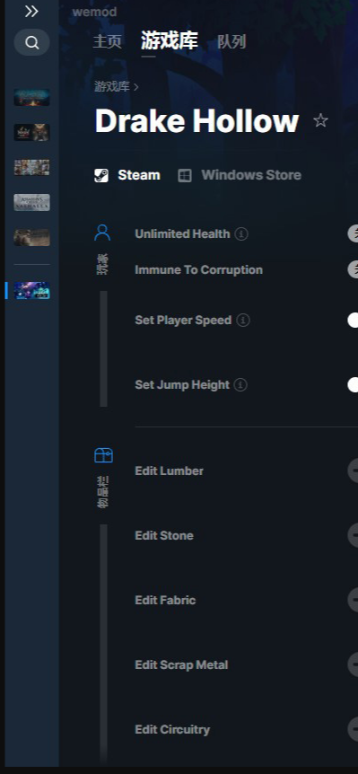Adjust the Set Player Speed slider handle
The width and height of the screenshot is (358, 774).
(353, 321)
